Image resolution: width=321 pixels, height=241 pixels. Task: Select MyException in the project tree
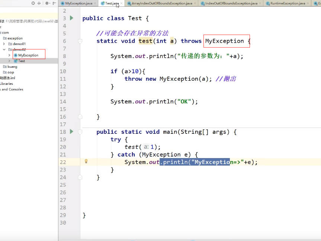tap(28, 55)
